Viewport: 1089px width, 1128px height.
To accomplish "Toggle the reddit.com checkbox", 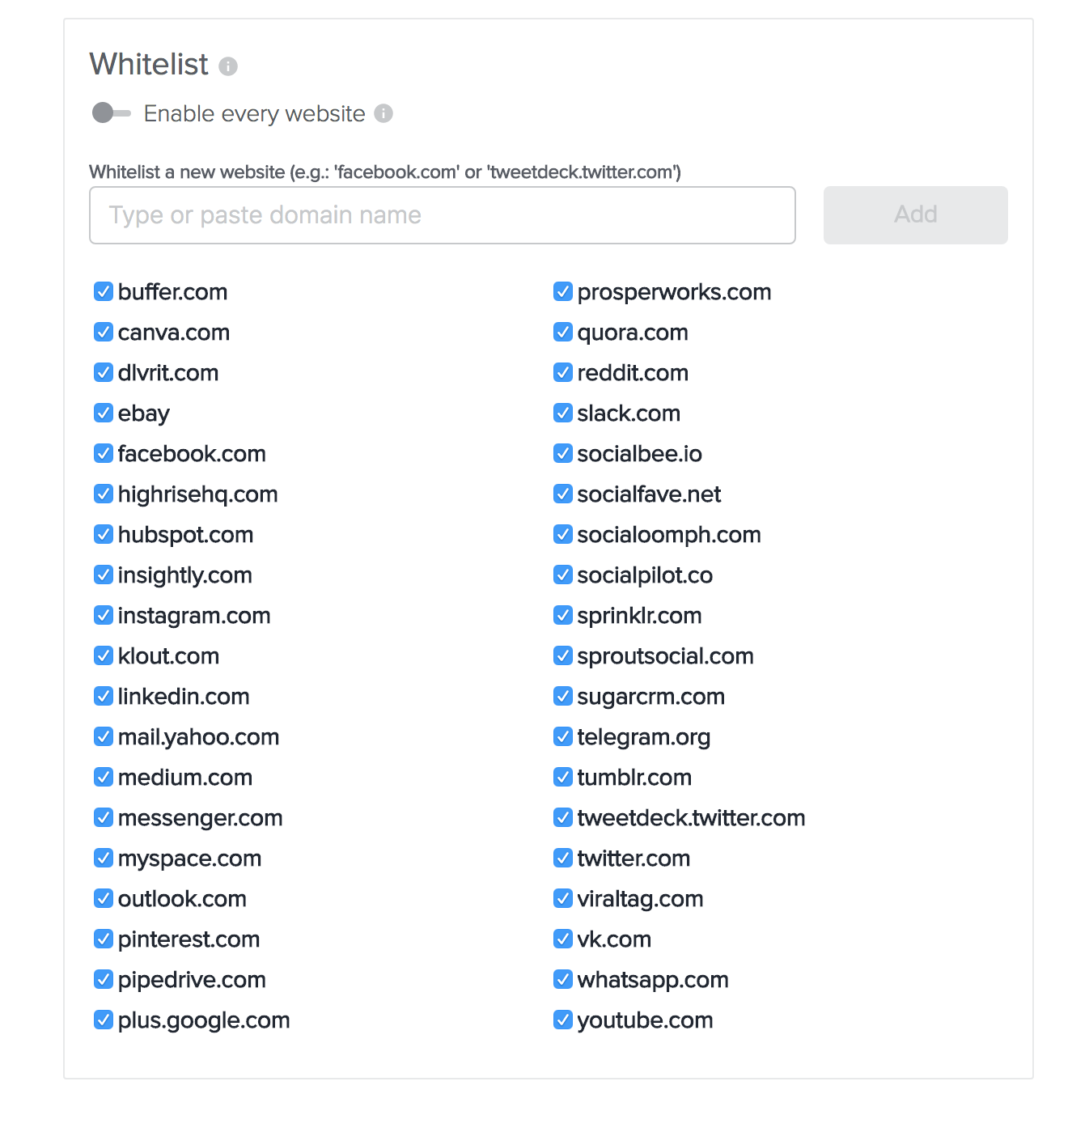I will pos(563,372).
